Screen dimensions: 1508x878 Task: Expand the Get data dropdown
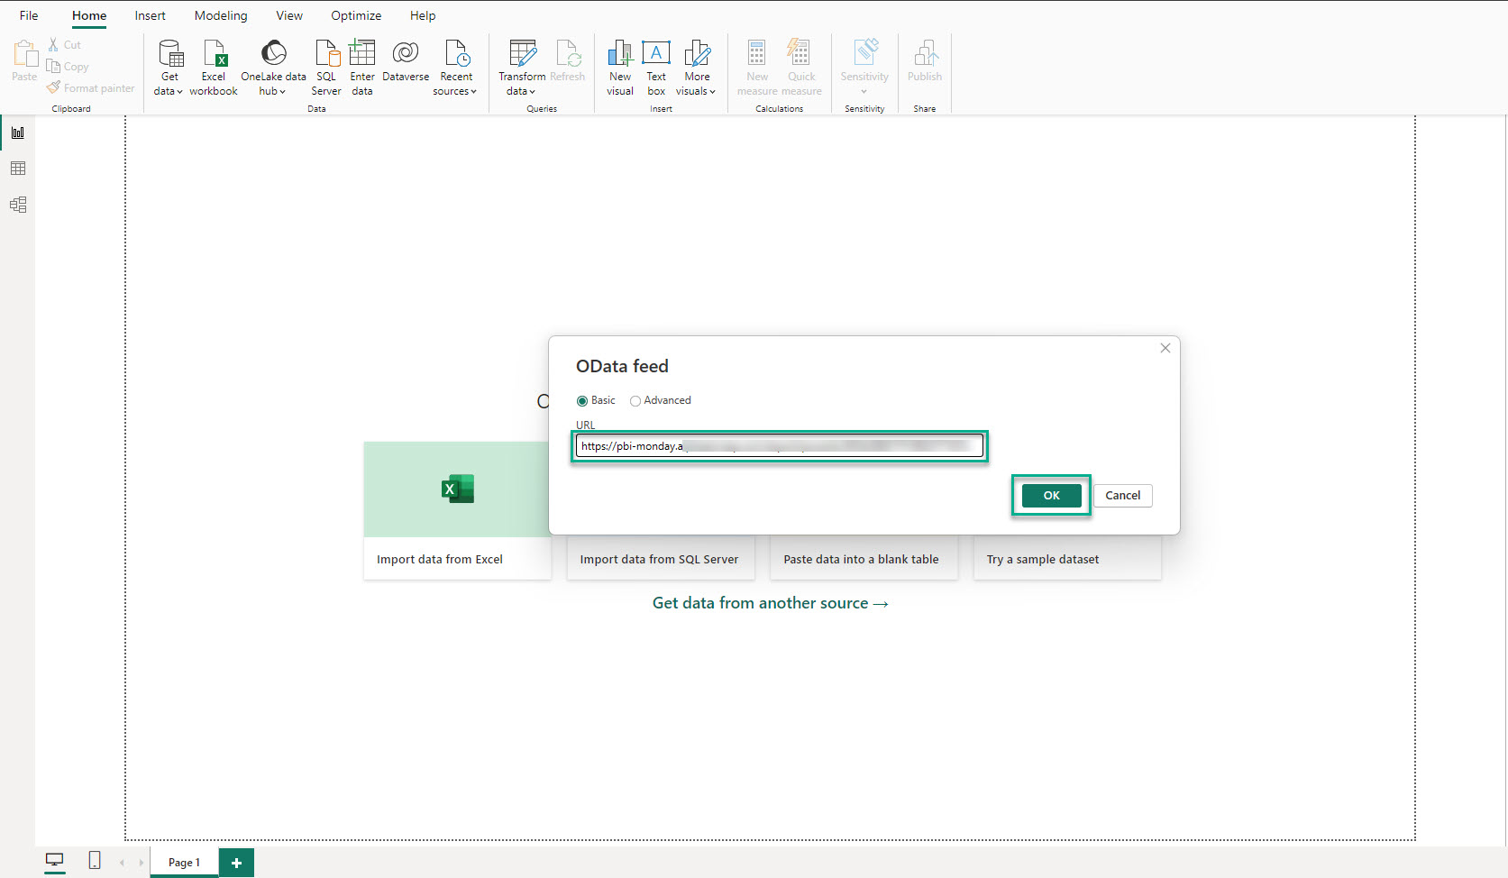(169, 90)
